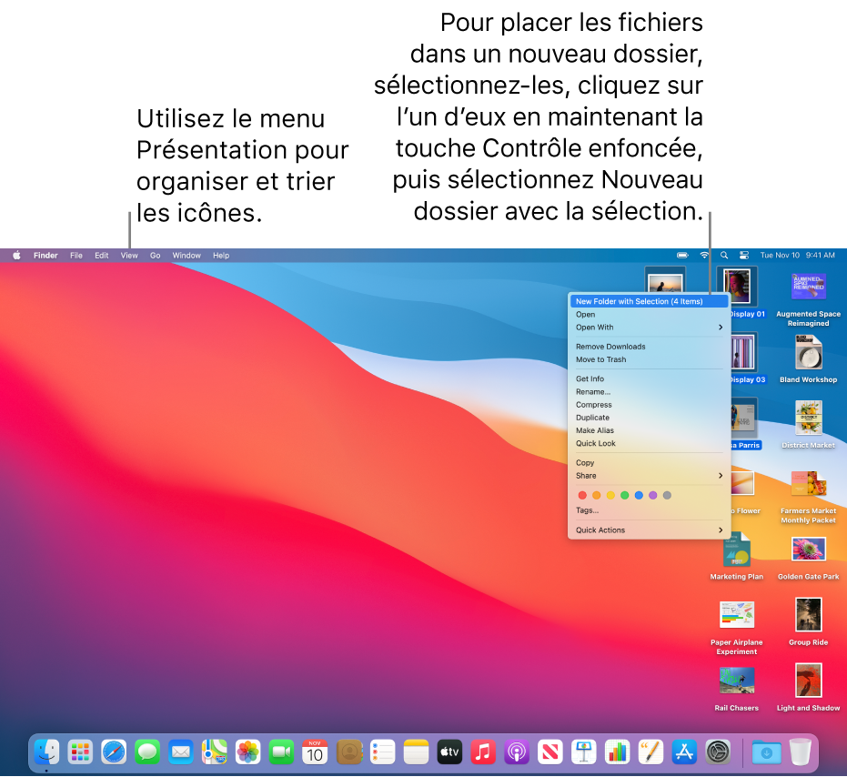Screen dimensions: 847x777
Task: Open Podcasts app in the Dock
Action: click(517, 752)
